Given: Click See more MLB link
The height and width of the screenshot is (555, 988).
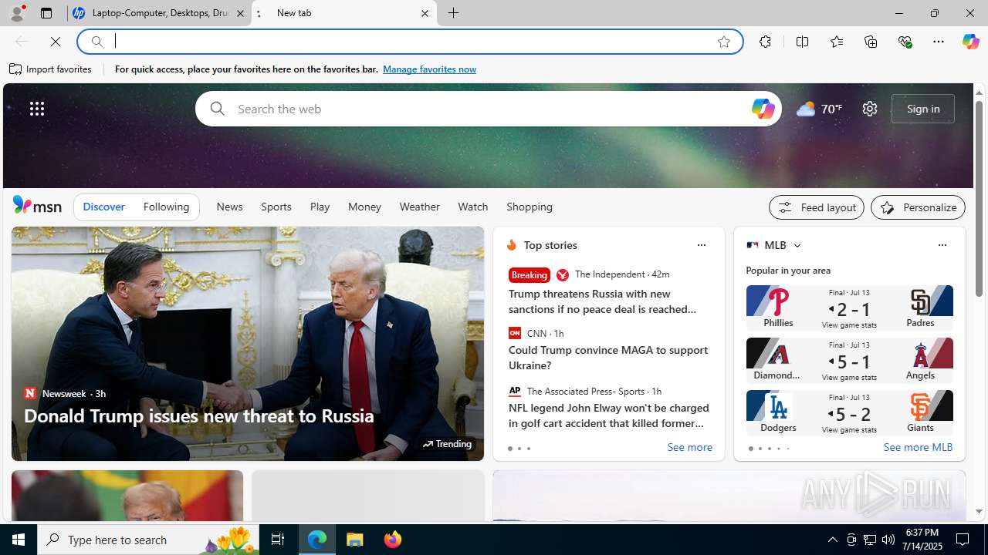Looking at the screenshot, I should (x=918, y=447).
